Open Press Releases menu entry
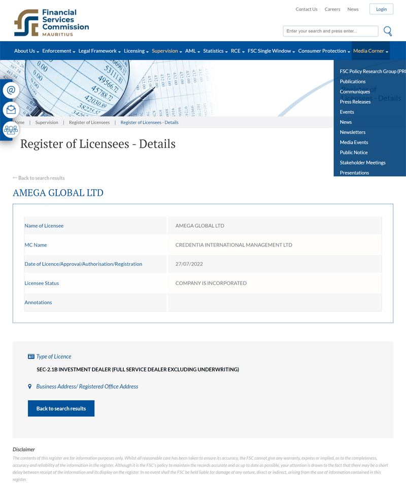The height and width of the screenshot is (489, 406). coord(355,101)
